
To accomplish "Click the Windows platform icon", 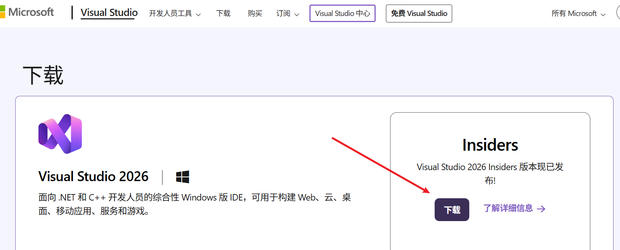I will point(183,177).
